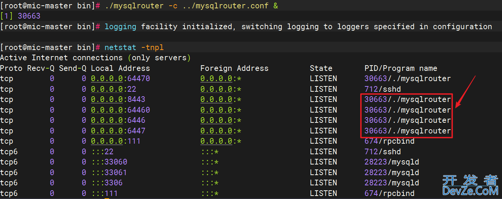
Task: Click "28223/mysqld" in the :::33061 row
Action: pos(392,172)
